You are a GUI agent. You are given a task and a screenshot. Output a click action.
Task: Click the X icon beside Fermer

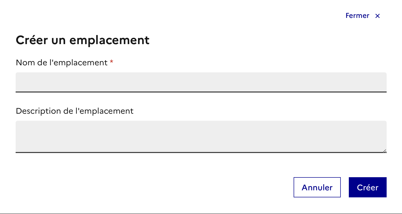pyautogui.click(x=378, y=16)
